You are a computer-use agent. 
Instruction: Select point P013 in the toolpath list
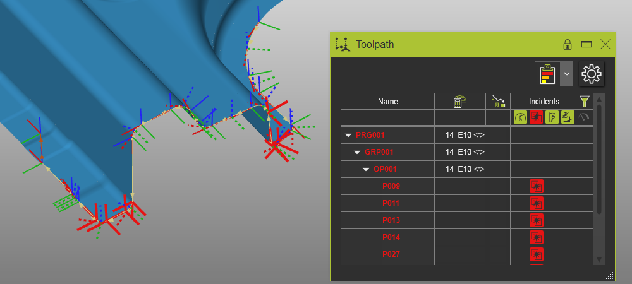[391, 220]
